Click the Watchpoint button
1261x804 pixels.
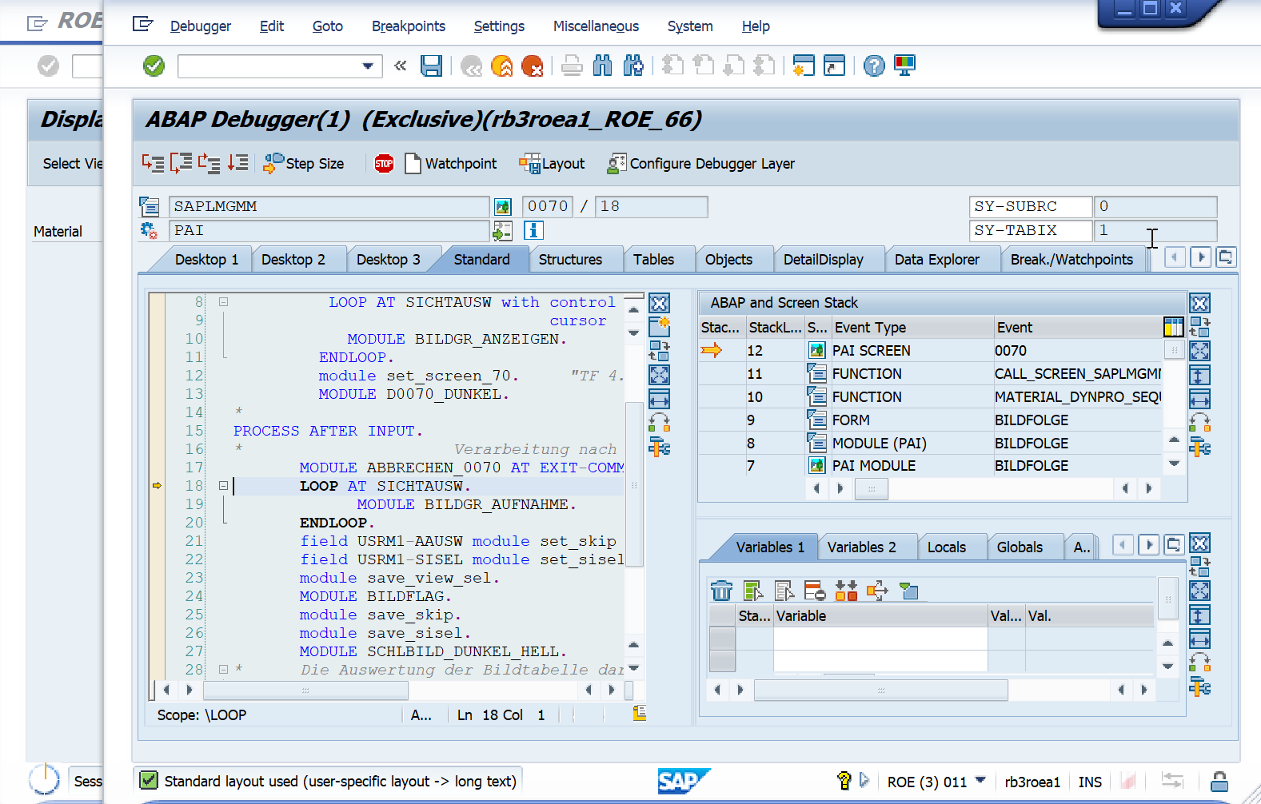pyautogui.click(x=451, y=164)
